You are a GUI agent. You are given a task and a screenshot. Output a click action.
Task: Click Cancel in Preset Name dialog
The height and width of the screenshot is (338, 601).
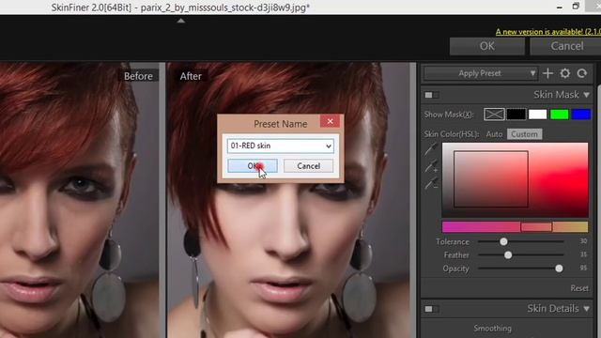pyautogui.click(x=309, y=166)
